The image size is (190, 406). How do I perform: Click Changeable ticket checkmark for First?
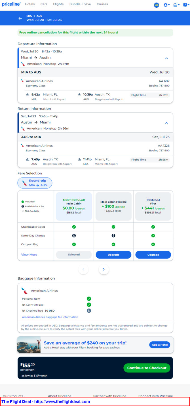(x=153, y=227)
